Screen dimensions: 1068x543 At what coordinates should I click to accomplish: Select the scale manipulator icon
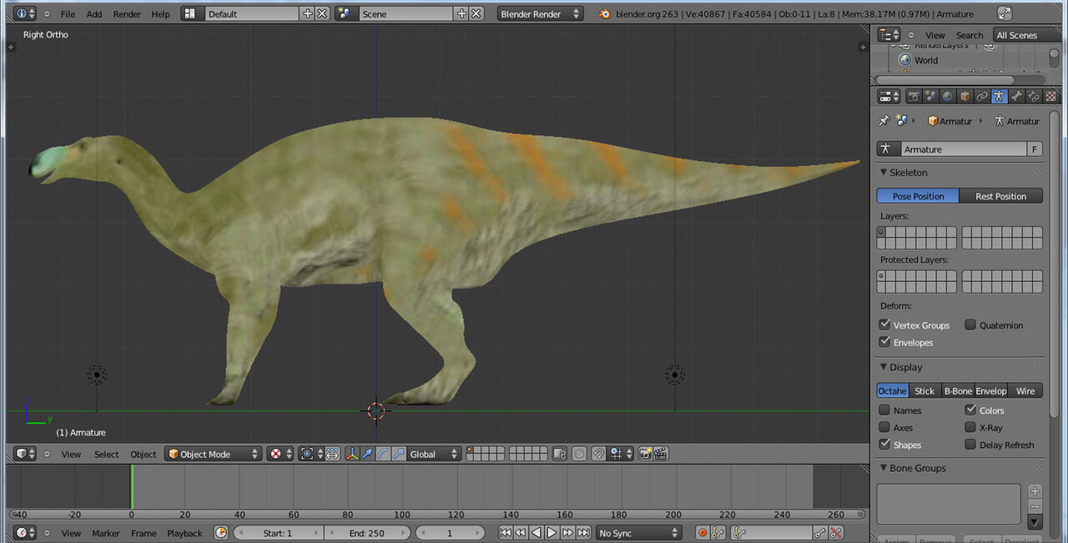[x=398, y=454]
